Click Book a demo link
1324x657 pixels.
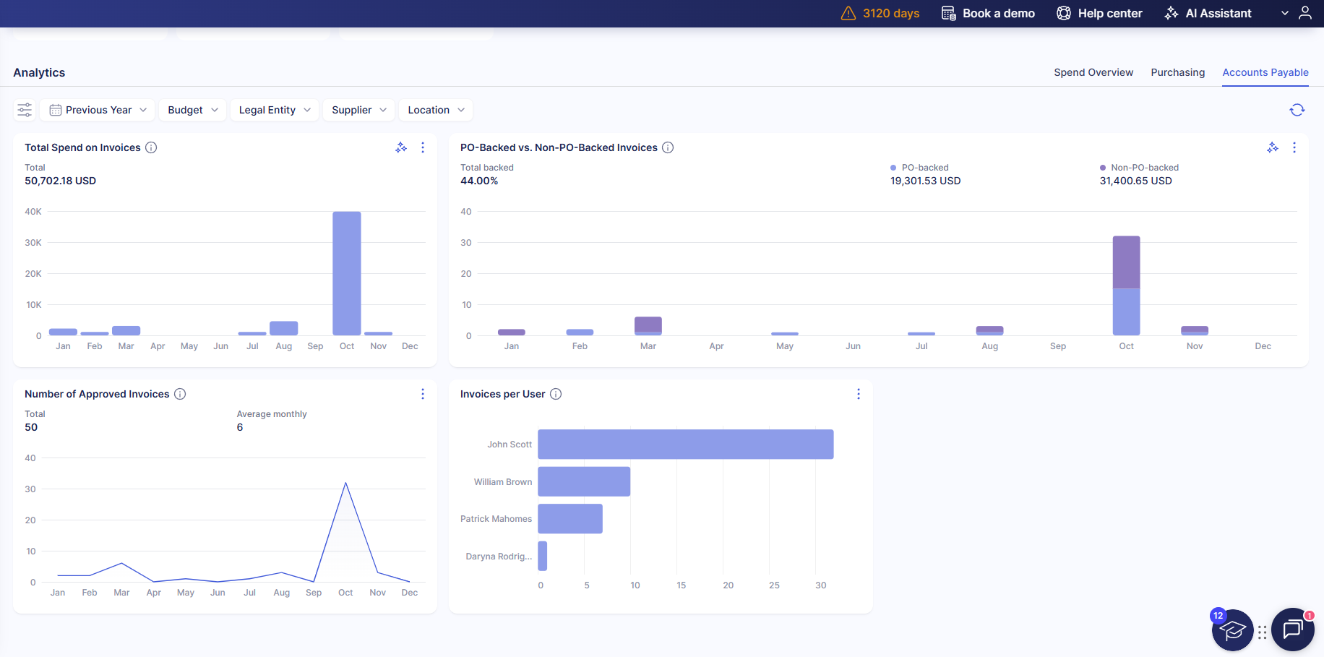coord(988,13)
